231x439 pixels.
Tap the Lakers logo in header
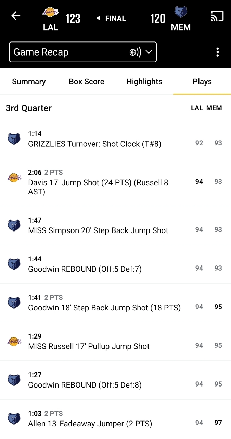tap(51, 12)
